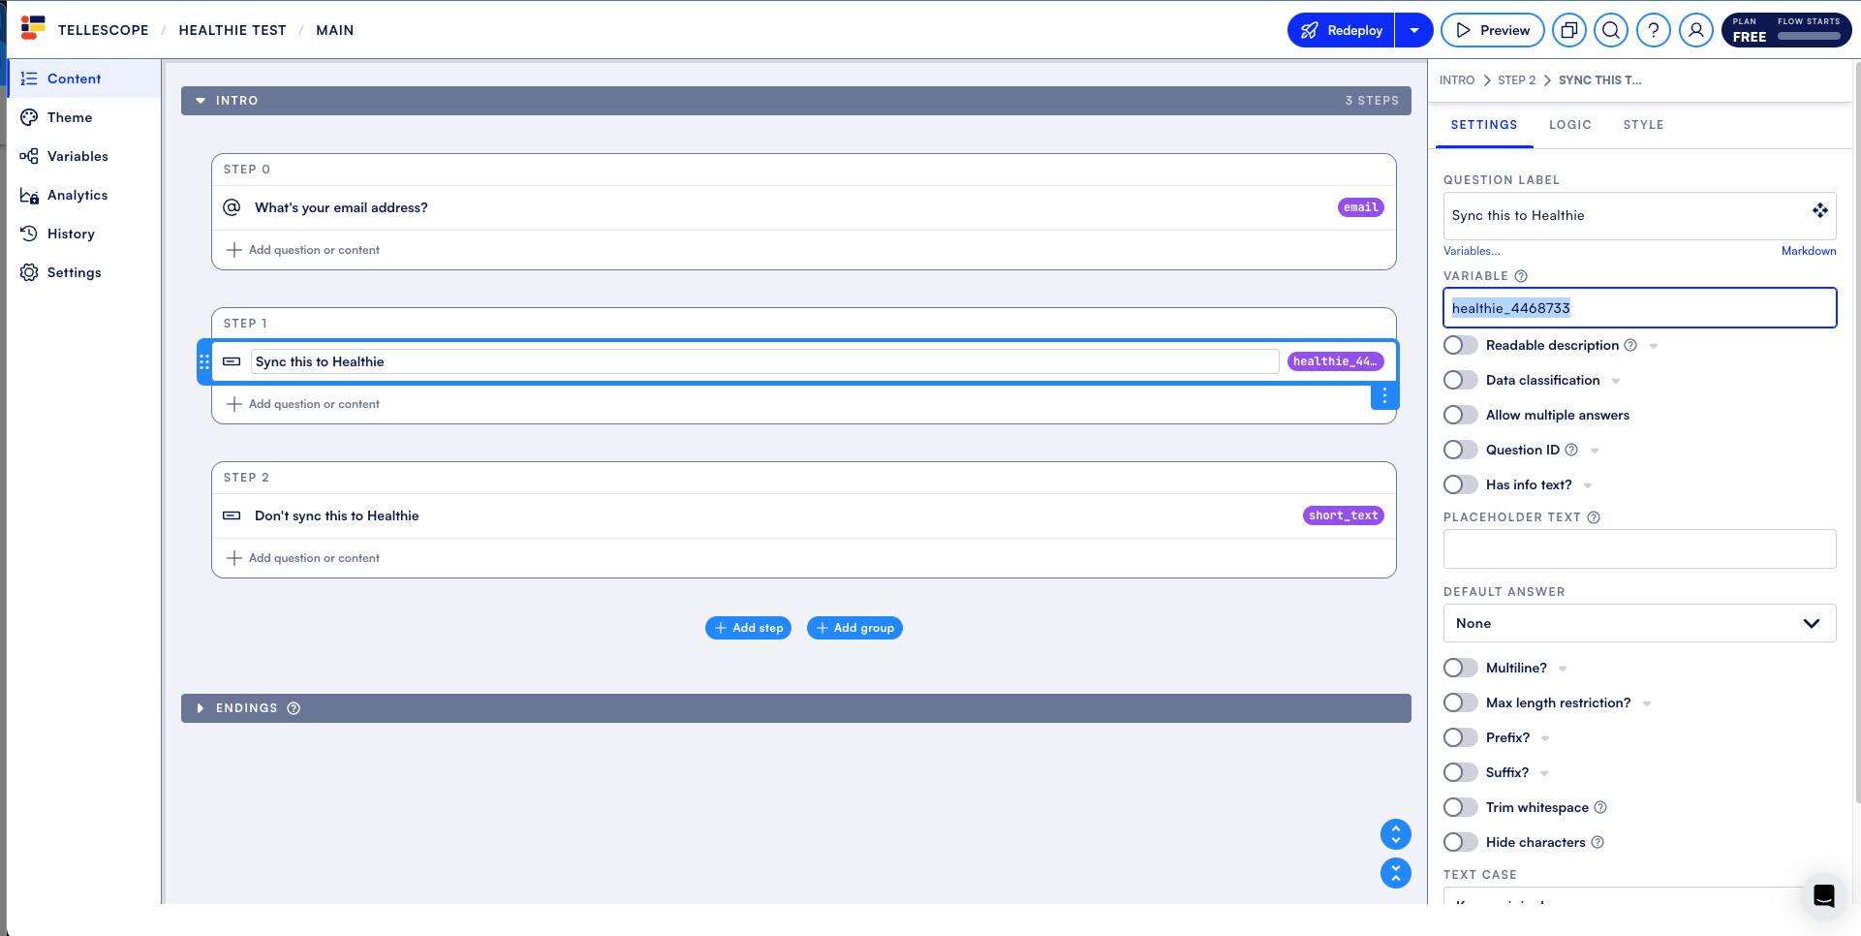Screen dimensions: 1861x936
Task: Click Add question or content in Step 2
Action: pyautogui.click(x=303, y=558)
